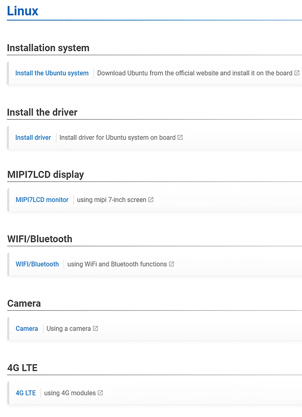Click external link icon after Ubuntu download description
The image size is (302, 417).
(x=297, y=73)
